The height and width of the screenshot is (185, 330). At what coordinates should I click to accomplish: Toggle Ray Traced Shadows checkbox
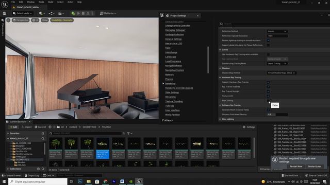click(268, 87)
